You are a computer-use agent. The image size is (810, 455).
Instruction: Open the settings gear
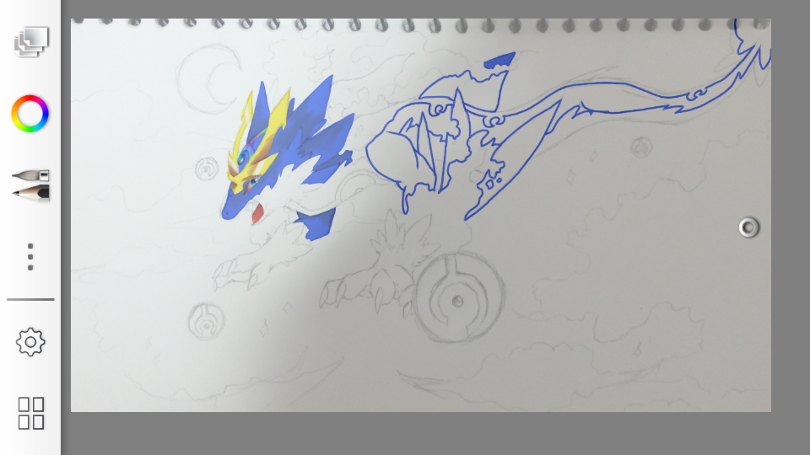point(30,342)
